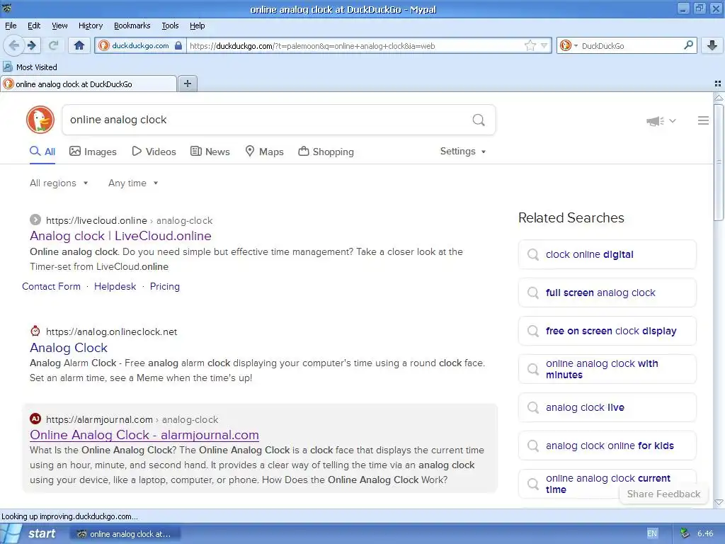This screenshot has height=544, width=725.
Task: Reload the current page
Action: pyautogui.click(x=54, y=45)
